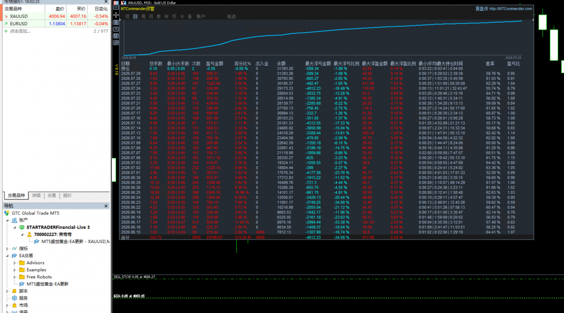Click the 轨迹 button in MTCommander panel
This screenshot has width=564, height=313.
[232, 16]
